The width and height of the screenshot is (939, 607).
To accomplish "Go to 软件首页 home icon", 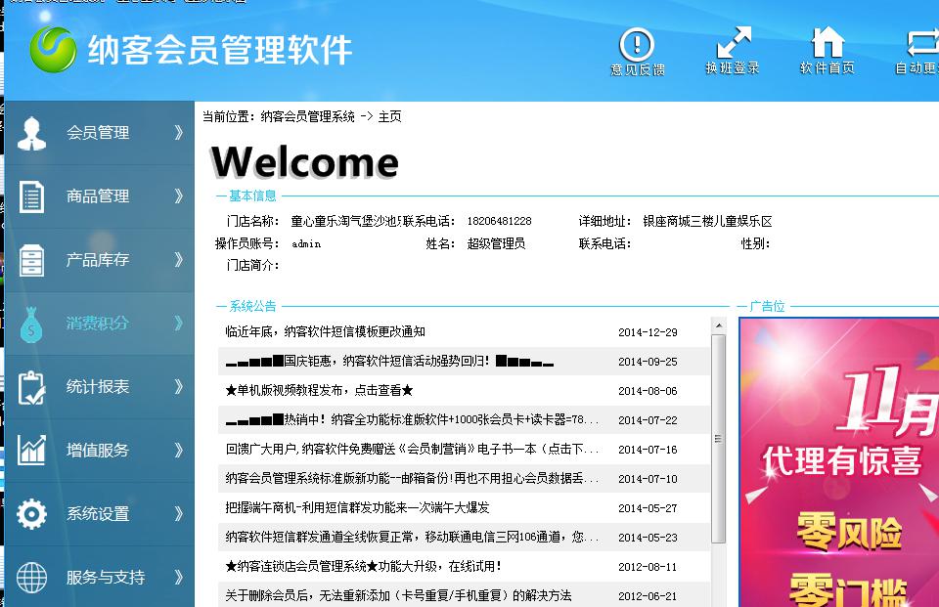I will (x=827, y=44).
